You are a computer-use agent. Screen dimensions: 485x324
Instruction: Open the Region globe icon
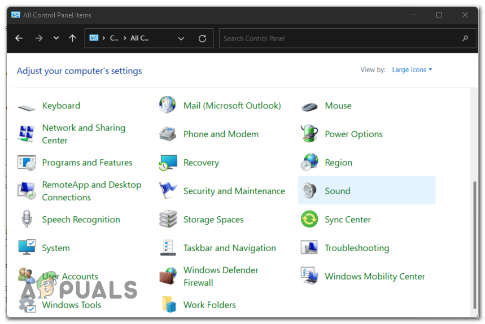[309, 162]
